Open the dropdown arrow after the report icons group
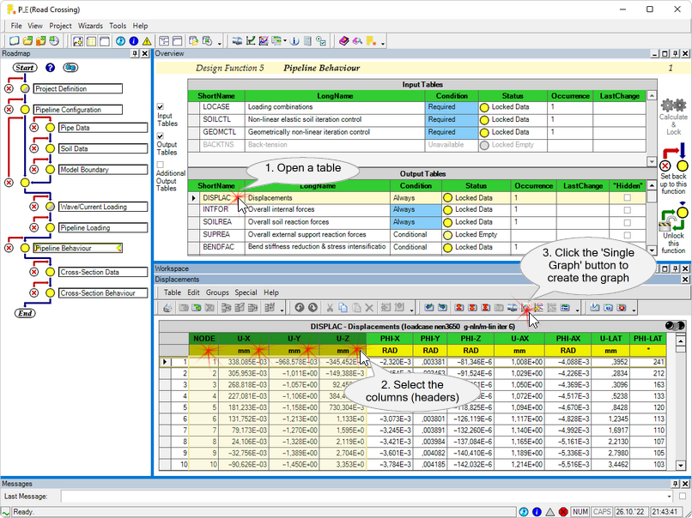692x518 pixels. click(218, 43)
